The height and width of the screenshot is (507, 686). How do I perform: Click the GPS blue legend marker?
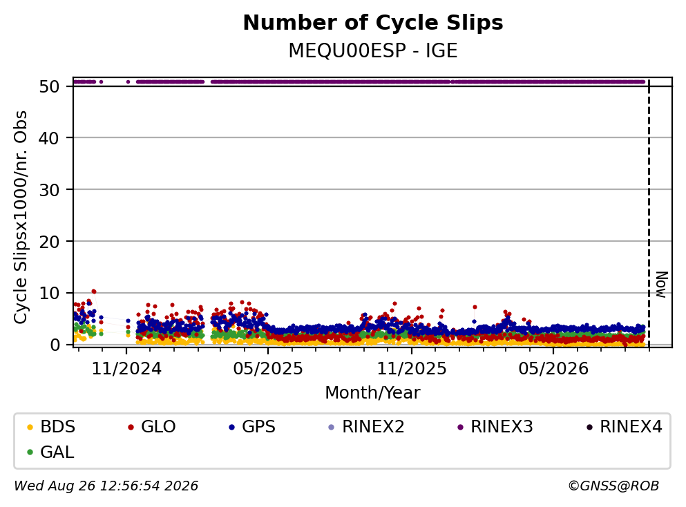[x=231, y=427]
